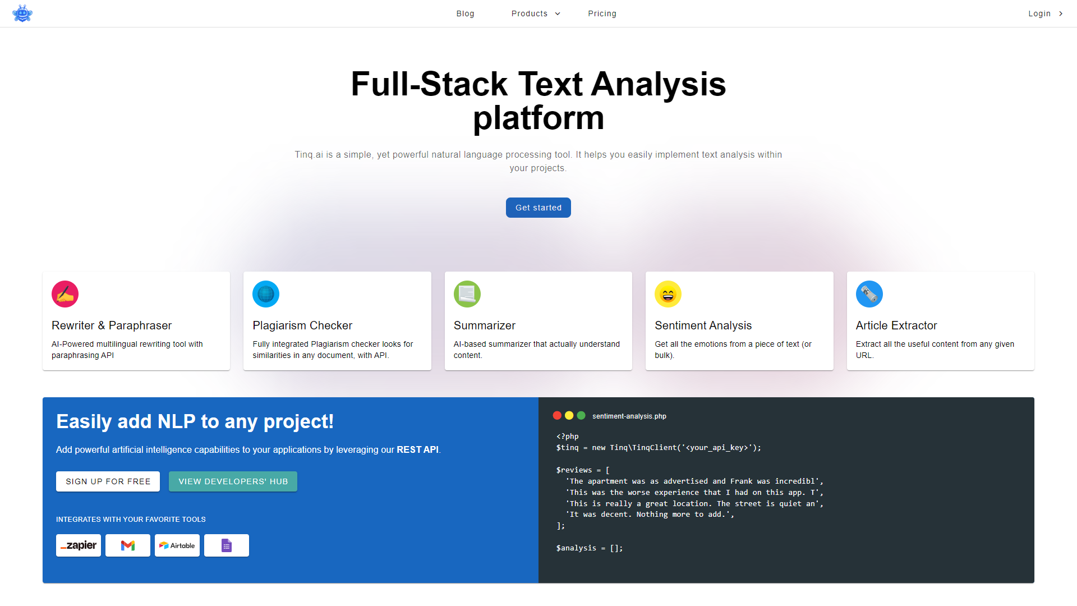This screenshot has height=606, width=1077.
Task: Open the Summarizer card title
Action: pos(484,325)
